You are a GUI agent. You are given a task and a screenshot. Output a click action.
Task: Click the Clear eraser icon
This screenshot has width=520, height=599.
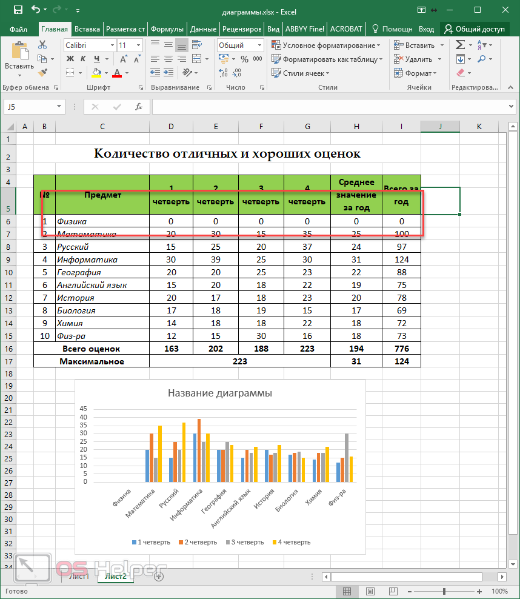(460, 73)
